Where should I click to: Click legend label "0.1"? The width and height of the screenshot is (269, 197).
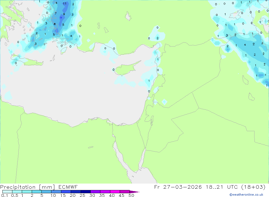5,195
